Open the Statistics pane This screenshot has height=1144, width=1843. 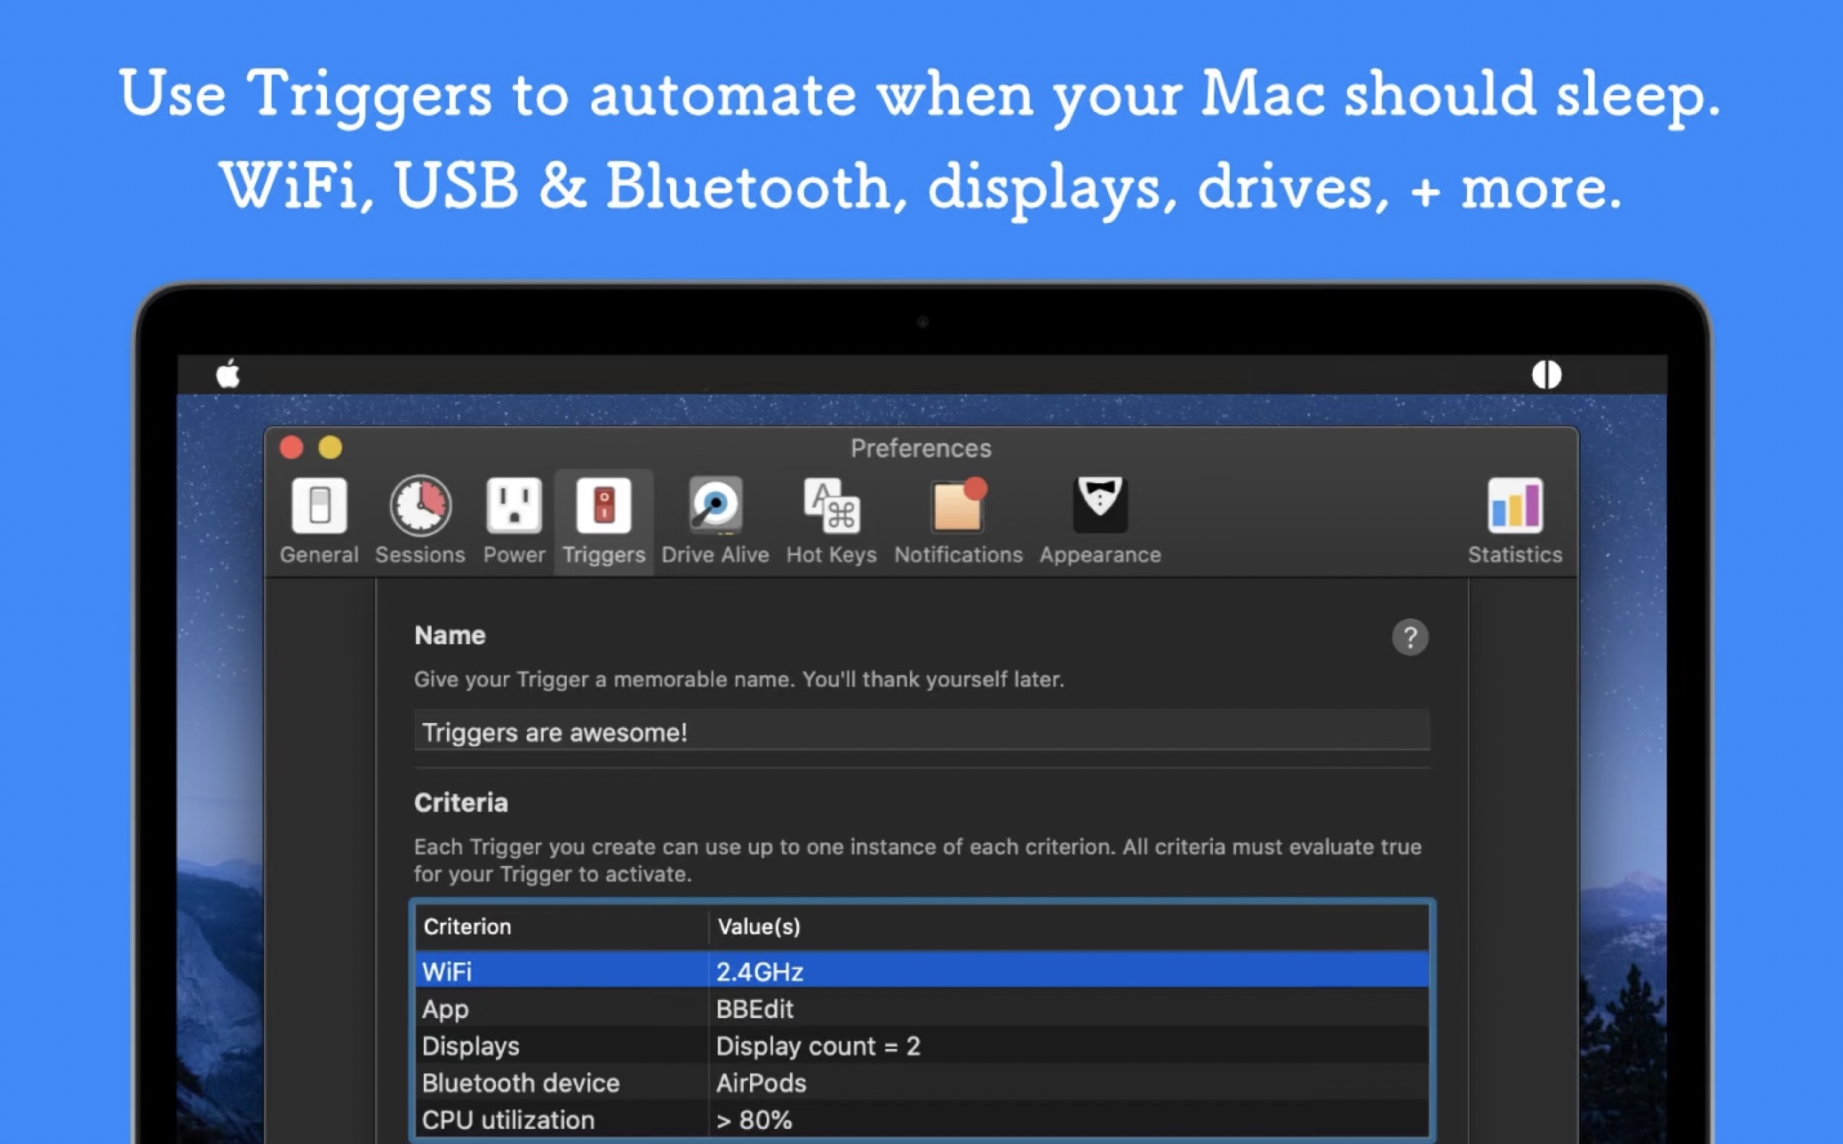click(x=1514, y=520)
